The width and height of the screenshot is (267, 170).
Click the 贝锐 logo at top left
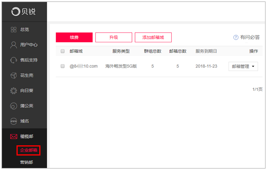(24, 12)
